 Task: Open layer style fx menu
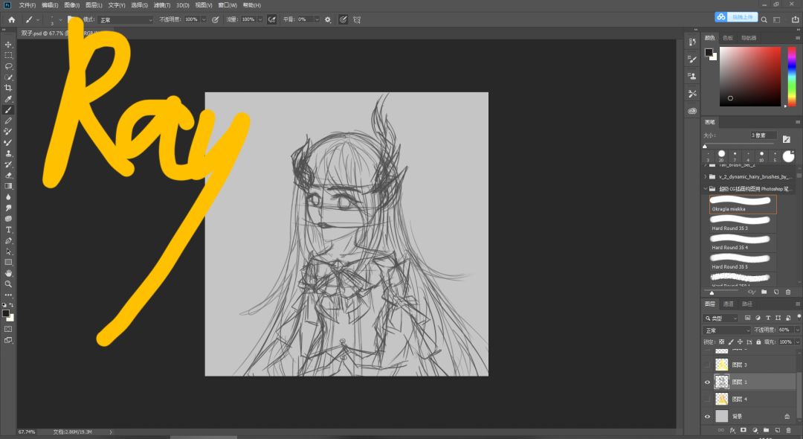tap(732, 430)
